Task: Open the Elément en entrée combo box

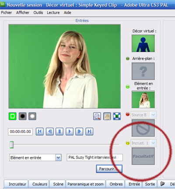Action: point(35,157)
